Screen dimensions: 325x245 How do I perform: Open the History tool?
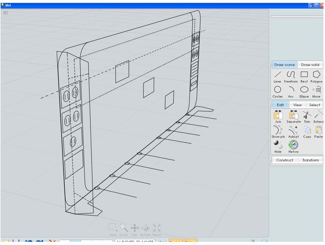[293, 147]
